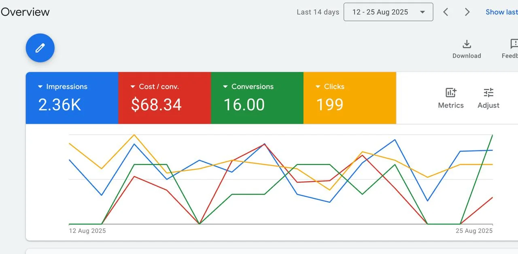Go to next date range arrow
The image size is (518, 254).
tap(467, 12)
